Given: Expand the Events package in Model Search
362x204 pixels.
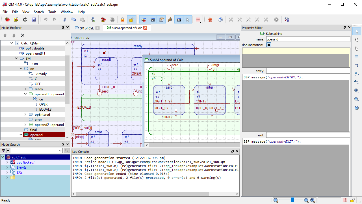Looking at the screenshot, I should click(7, 168).
